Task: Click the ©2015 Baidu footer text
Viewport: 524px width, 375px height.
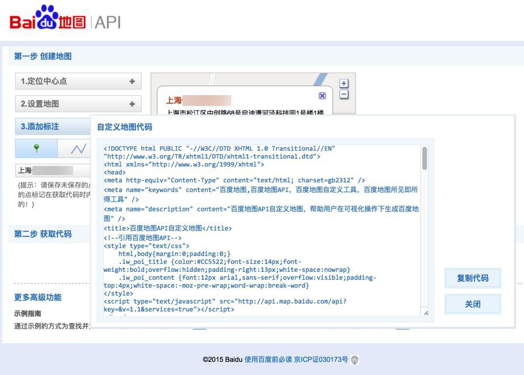Action: tap(222, 360)
